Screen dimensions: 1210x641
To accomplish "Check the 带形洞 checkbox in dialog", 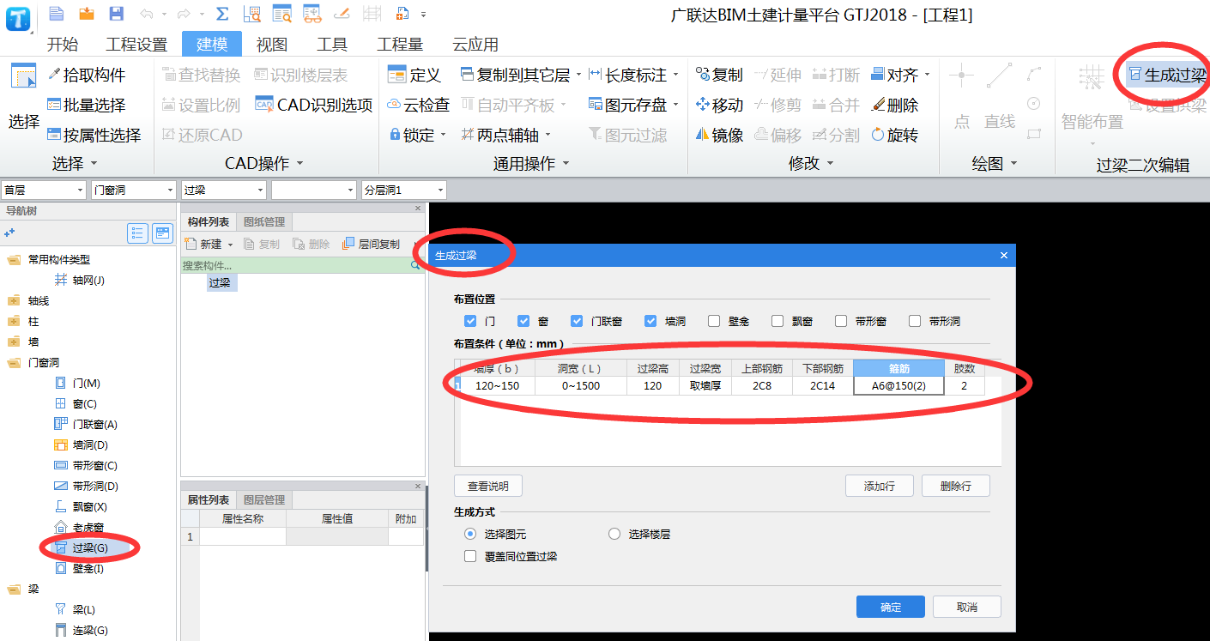I will click(915, 321).
